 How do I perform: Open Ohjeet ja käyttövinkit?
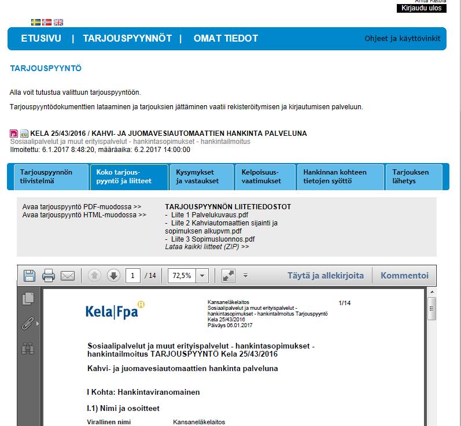(x=403, y=39)
